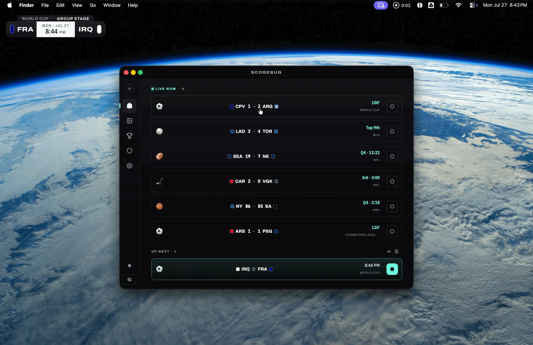Pin the NY vs SA game
533x345 pixels.
pos(392,206)
